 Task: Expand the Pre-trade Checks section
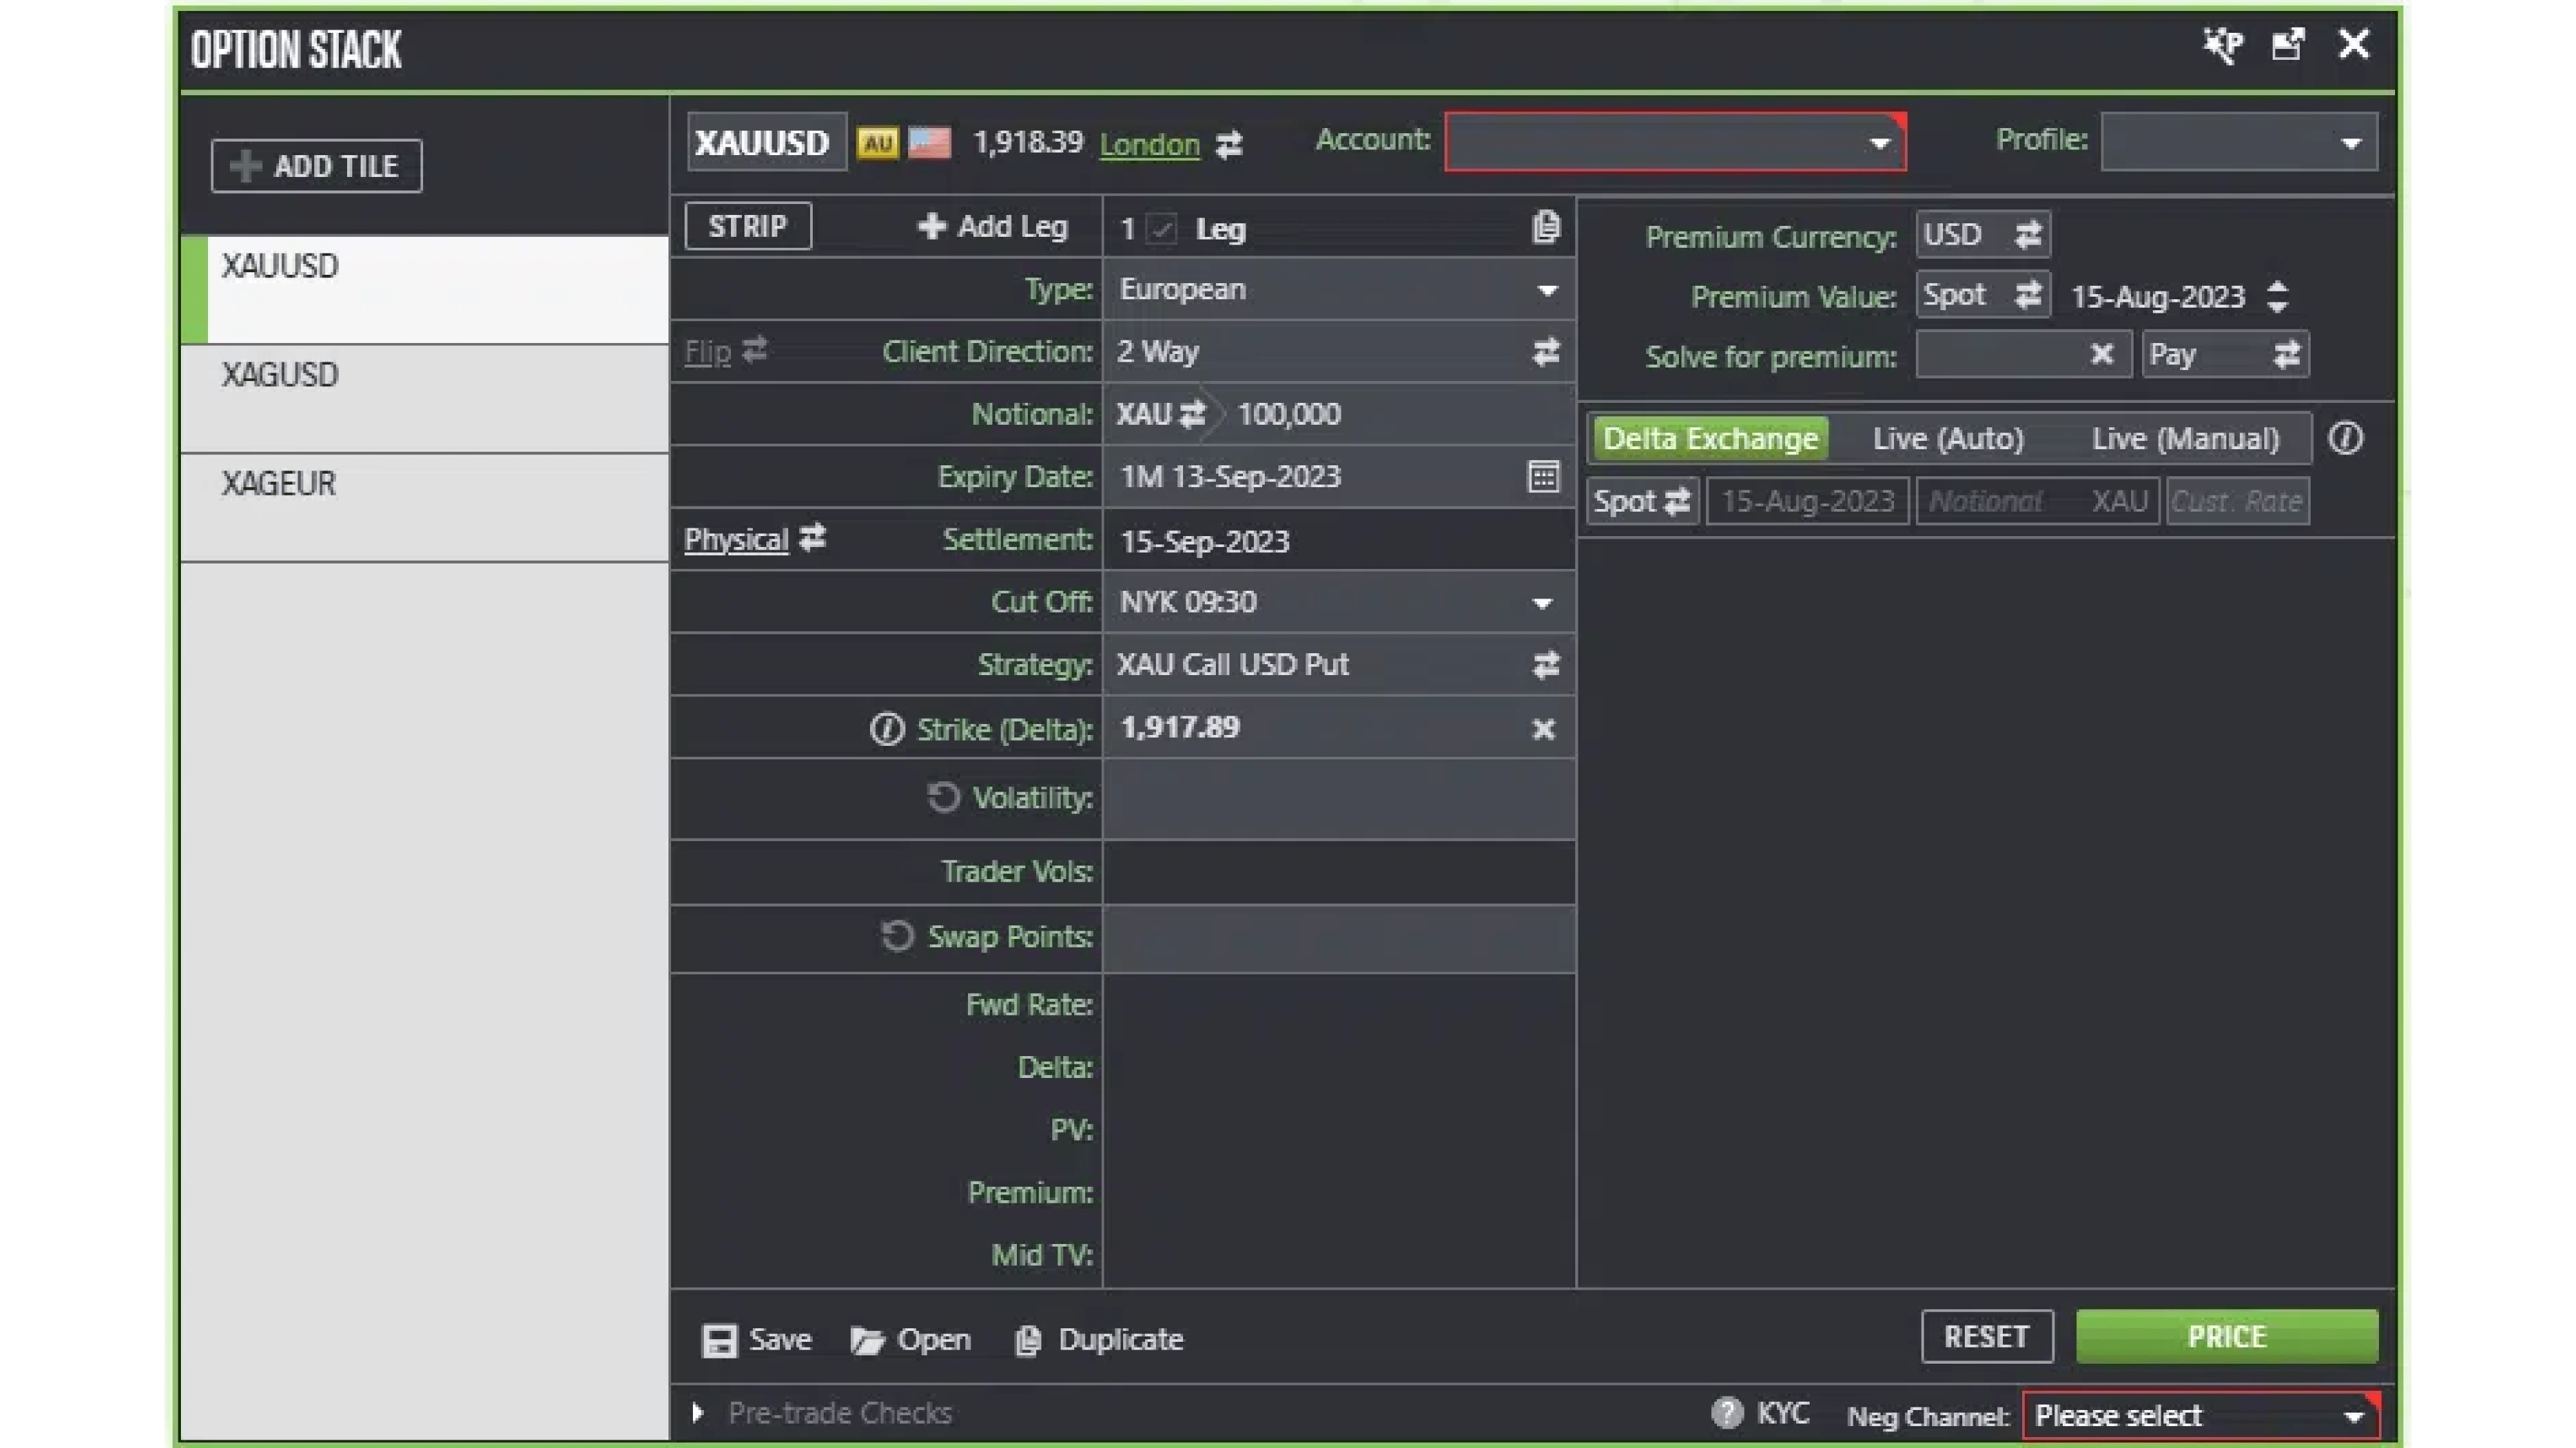(x=698, y=1413)
